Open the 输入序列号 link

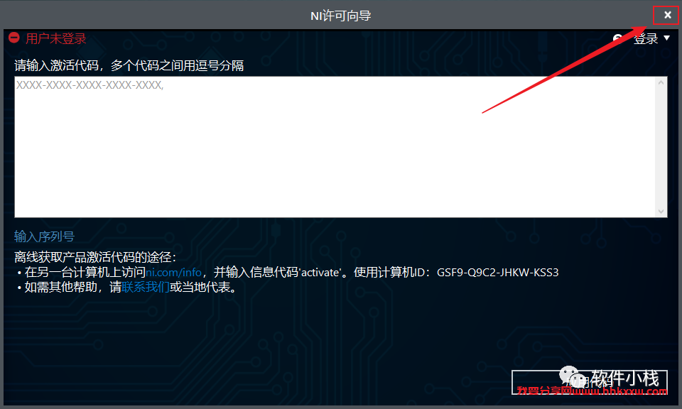(x=44, y=236)
